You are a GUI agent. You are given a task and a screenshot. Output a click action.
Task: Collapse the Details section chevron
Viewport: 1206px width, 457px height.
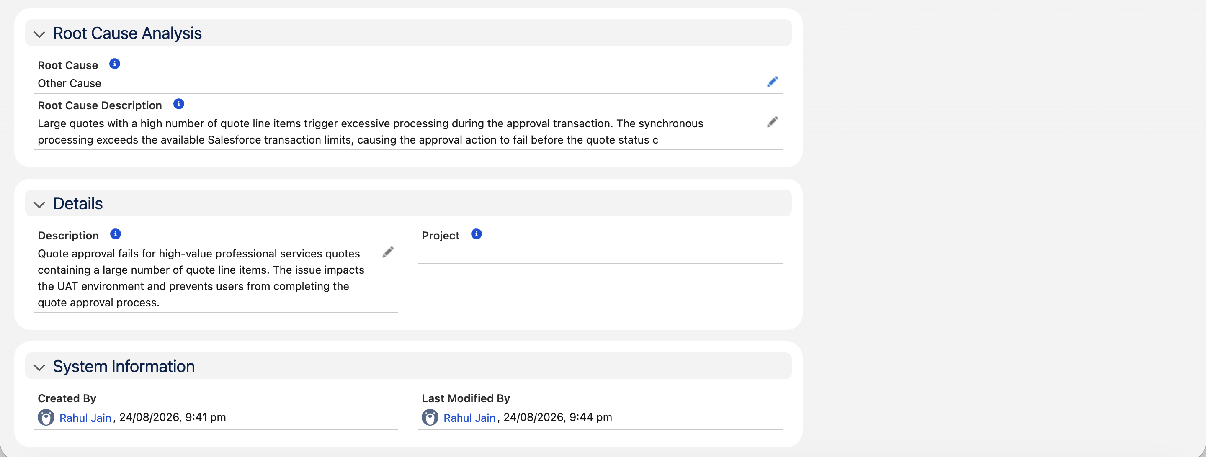click(x=39, y=204)
